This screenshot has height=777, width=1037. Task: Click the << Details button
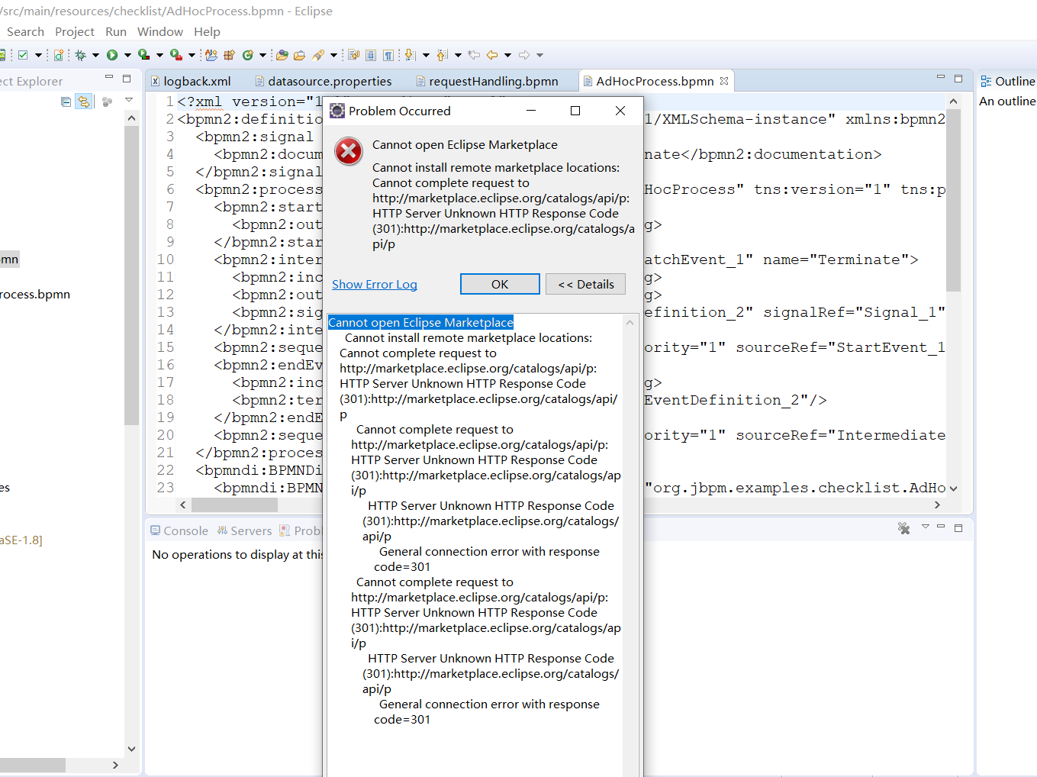[x=586, y=284]
